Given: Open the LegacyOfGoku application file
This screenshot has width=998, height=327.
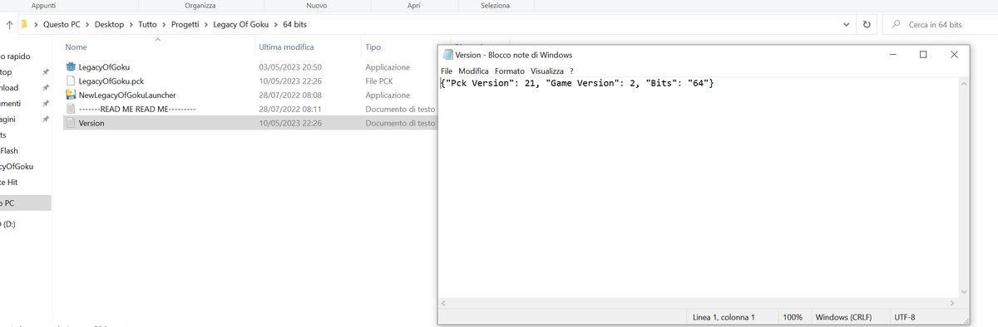Looking at the screenshot, I should (104, 67).
